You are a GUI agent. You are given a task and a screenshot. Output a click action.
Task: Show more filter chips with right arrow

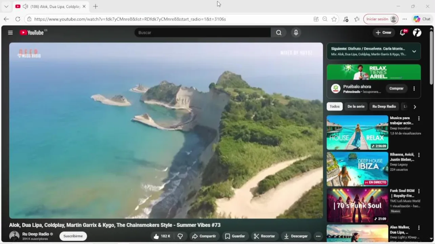[x=415, y=107]
